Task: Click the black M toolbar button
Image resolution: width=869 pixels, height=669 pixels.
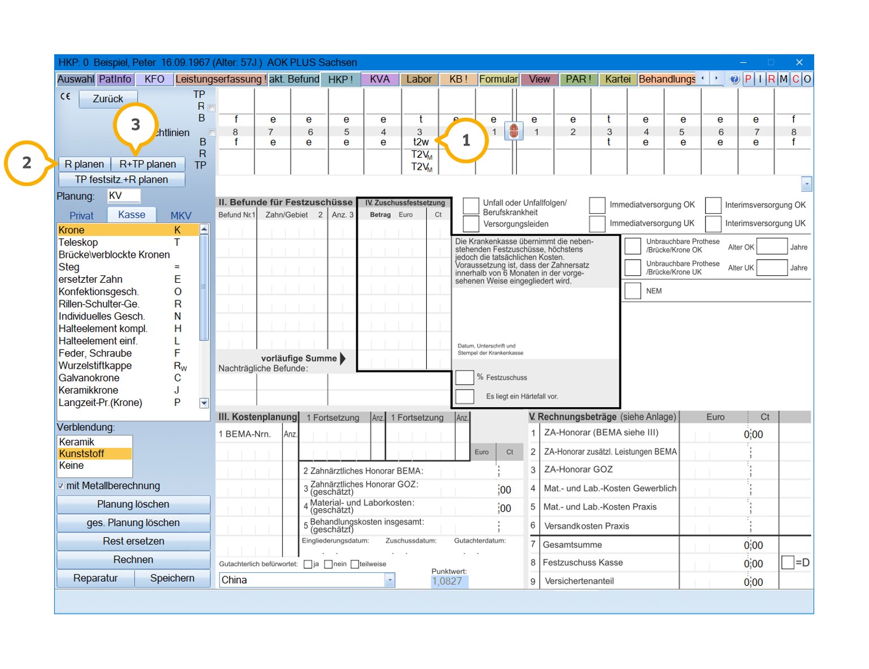Action: (x=784, y=79)
